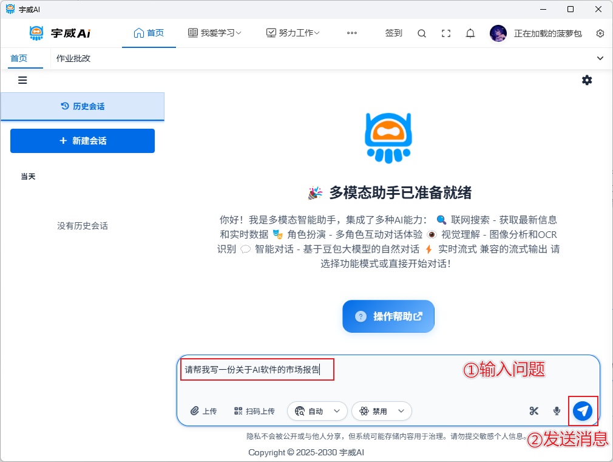Click the user avatar picture
Image resolution: width=613 pixels, height=462 pixels.
coord(498,33)
